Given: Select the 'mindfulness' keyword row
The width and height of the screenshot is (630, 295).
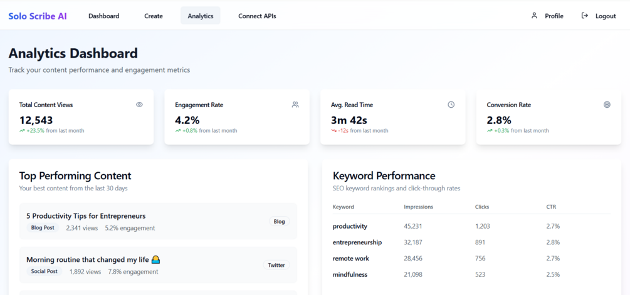Looking at the screenshot, I should (471, 274).
